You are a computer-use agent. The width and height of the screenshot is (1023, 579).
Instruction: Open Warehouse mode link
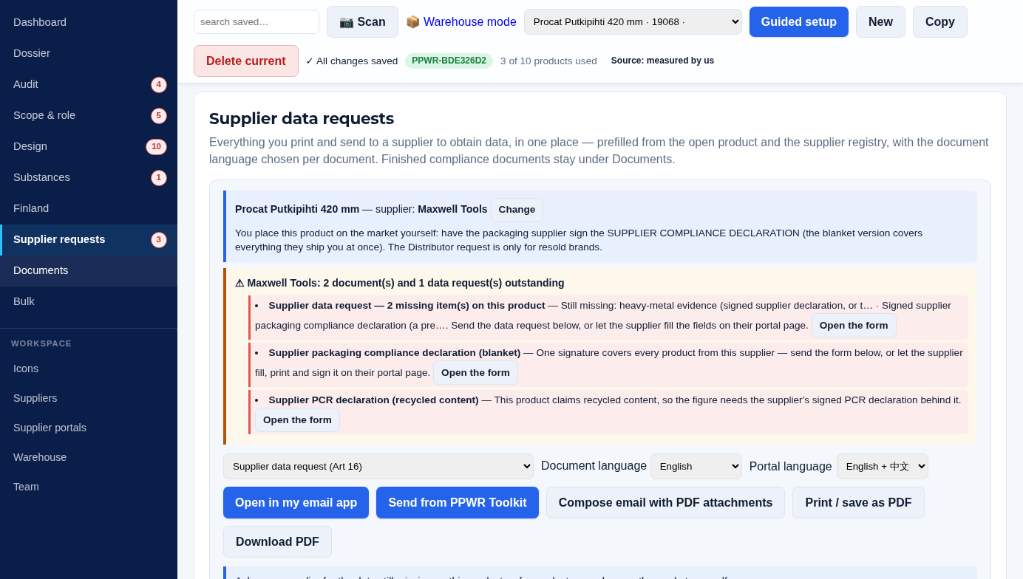coord(461,22)
